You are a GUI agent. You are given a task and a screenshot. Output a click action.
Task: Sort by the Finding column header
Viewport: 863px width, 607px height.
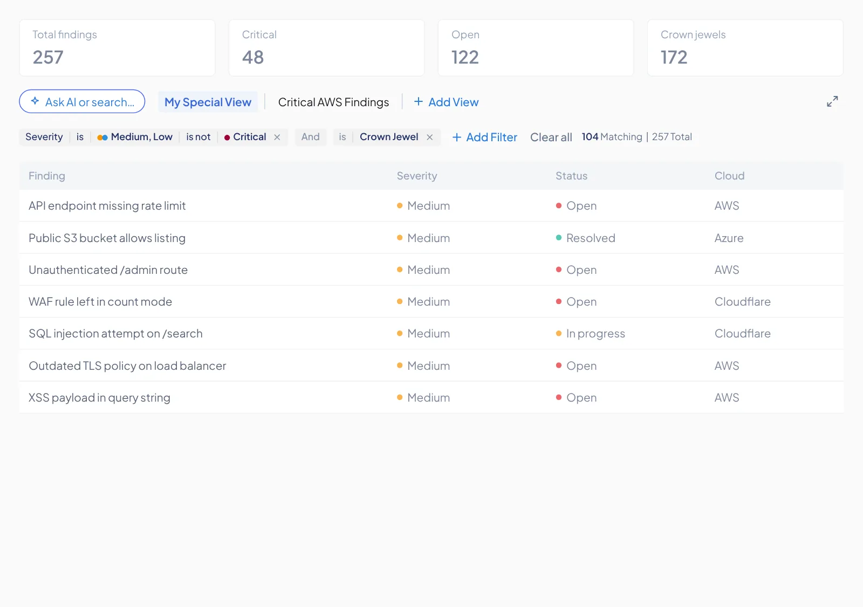pyautogui.click(x=47, y=176)
